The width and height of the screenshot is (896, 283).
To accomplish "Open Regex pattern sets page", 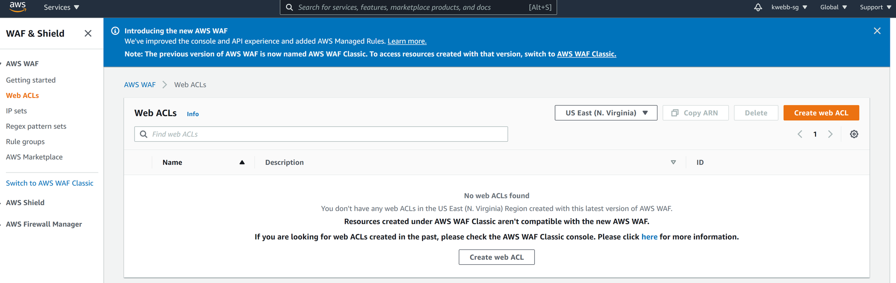I will [x=36, y=126].
